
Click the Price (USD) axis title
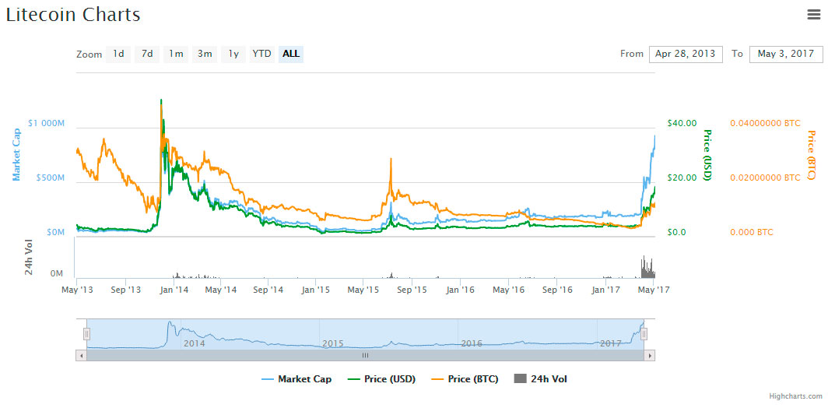707,154
